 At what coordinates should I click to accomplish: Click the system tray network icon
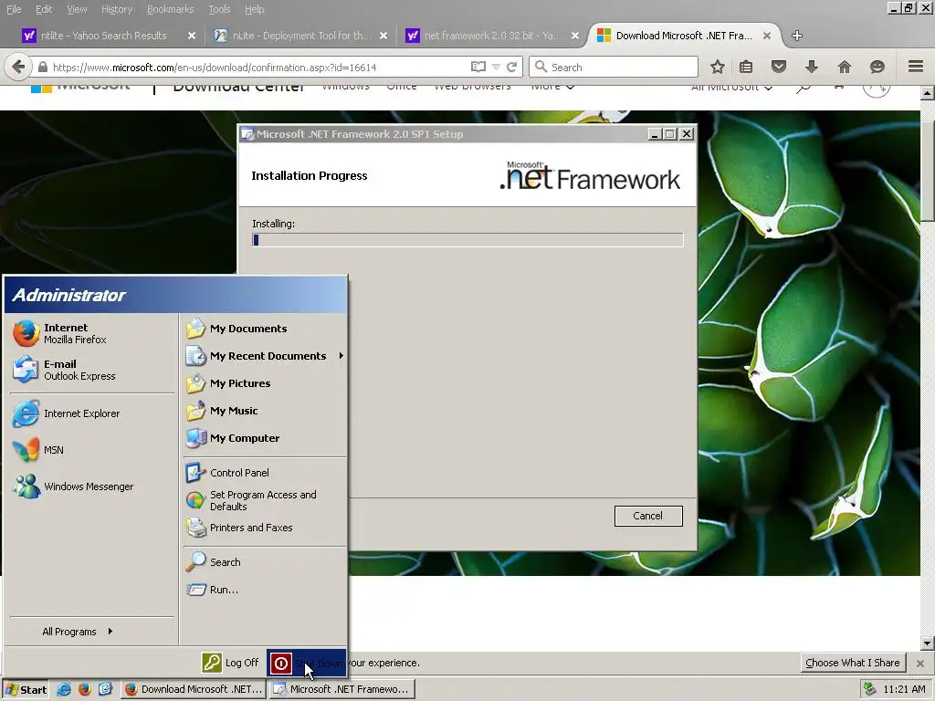[x=870, y=689]
